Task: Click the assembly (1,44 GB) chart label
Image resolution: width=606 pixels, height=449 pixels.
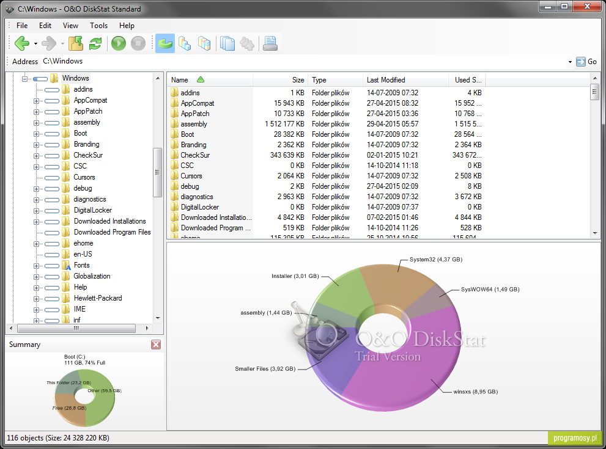Action: [x=266, y=313]
